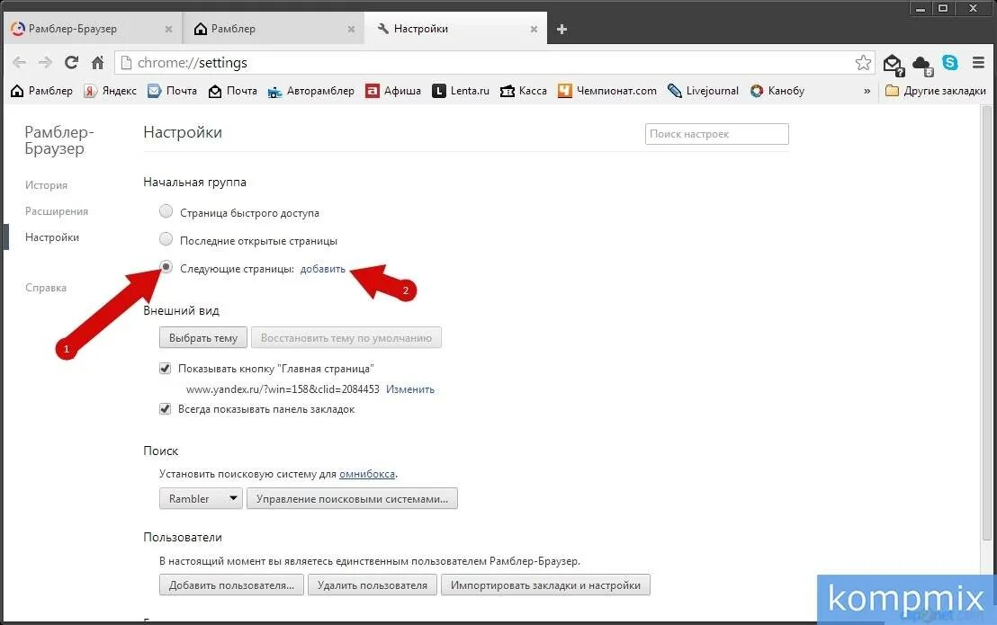Toggle Всегда показывать панель закладок checkbox

click(166, 409)
